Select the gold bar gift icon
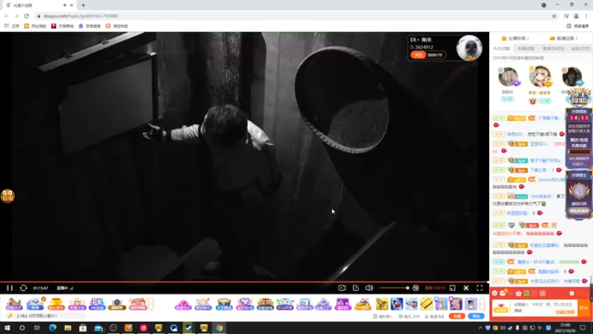Image resolution: width=593 pixels, height=334 pixels. point(426,304)
